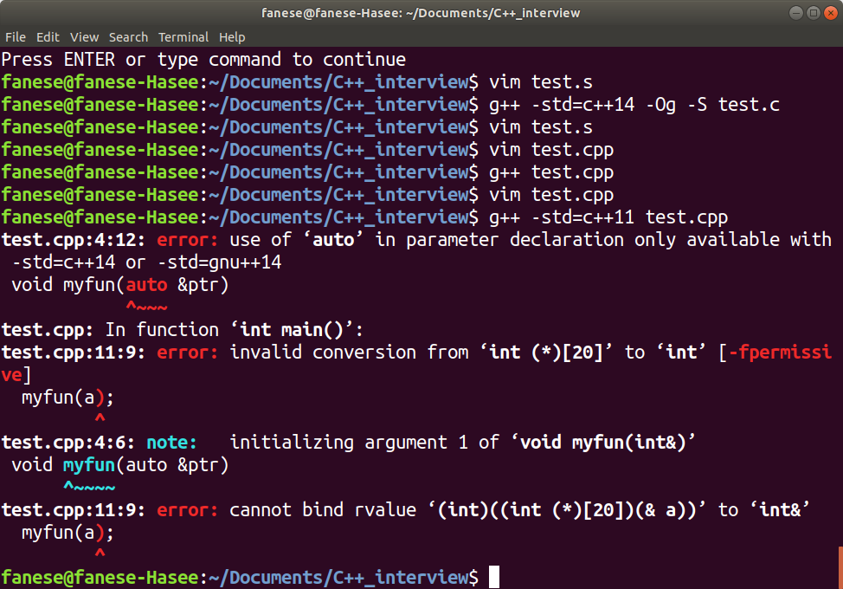The image size is (843, 589).
Task: Click the 'g++ test.cpp' command without std flag
Action: (x=551, y=172)
